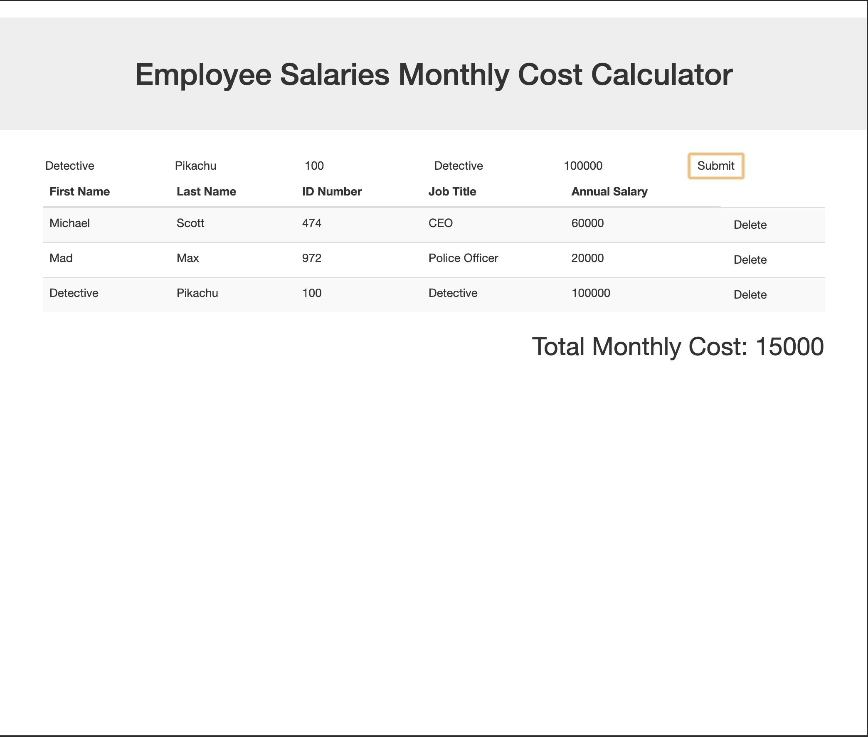Delete the Detective Pikachu row

750,295
